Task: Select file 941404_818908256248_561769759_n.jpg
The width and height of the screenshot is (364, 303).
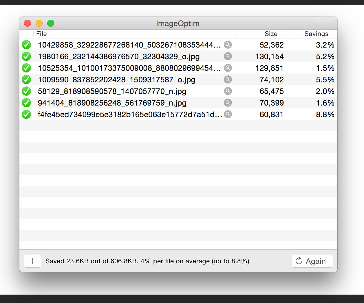Action: (x=112, y=103)
